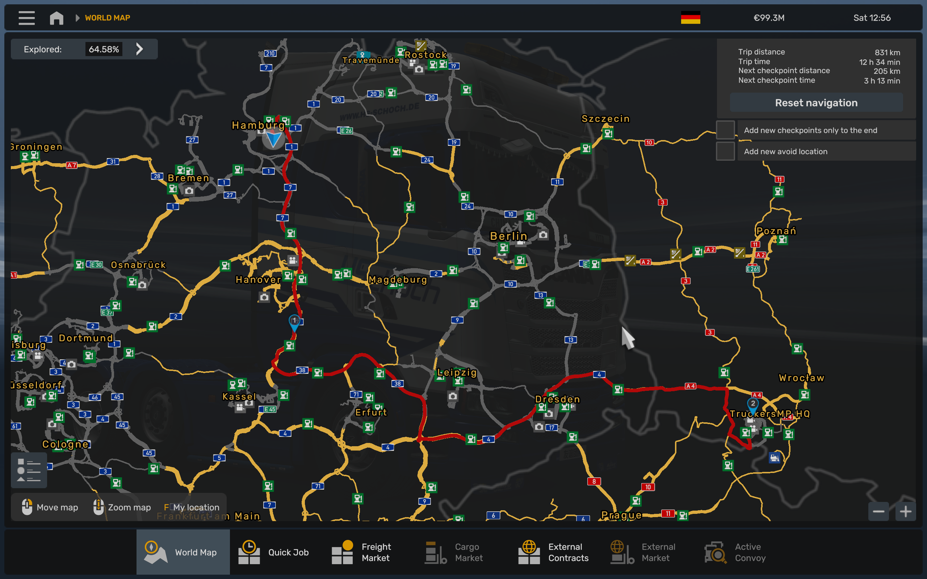Open the map legend panel icon
The width and height of the screenshot is (927, 579).
pyautogui.click(x=29, y=470)
